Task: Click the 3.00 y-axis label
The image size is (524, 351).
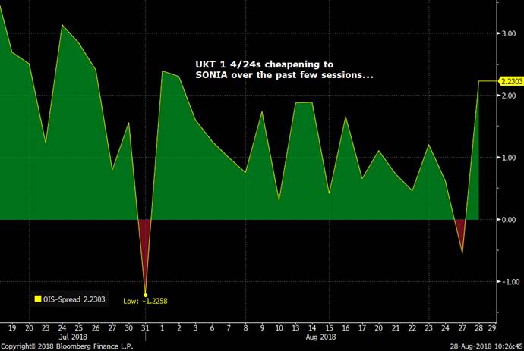Action: [508, 33]
